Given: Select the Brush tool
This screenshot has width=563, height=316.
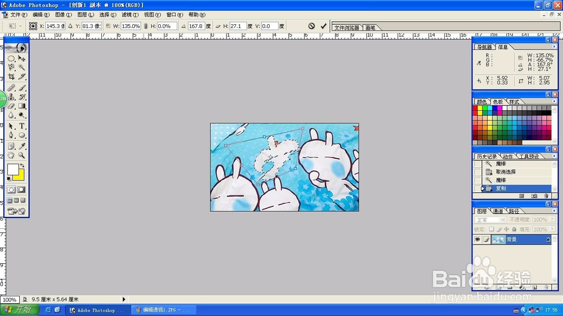Looking at the screenshot, I should tap(22, 88).
